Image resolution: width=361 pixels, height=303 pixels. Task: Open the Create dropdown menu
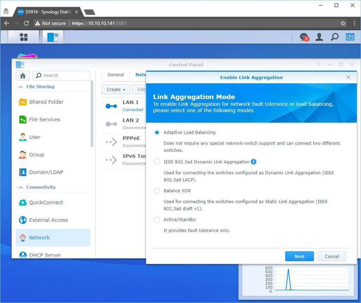tap(115, 89)
